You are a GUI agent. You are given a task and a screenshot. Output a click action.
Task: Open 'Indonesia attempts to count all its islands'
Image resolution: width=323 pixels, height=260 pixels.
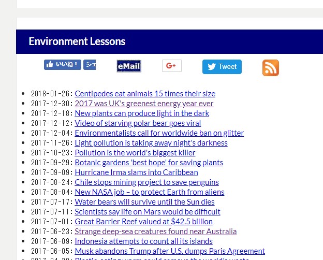pos(143,241)
